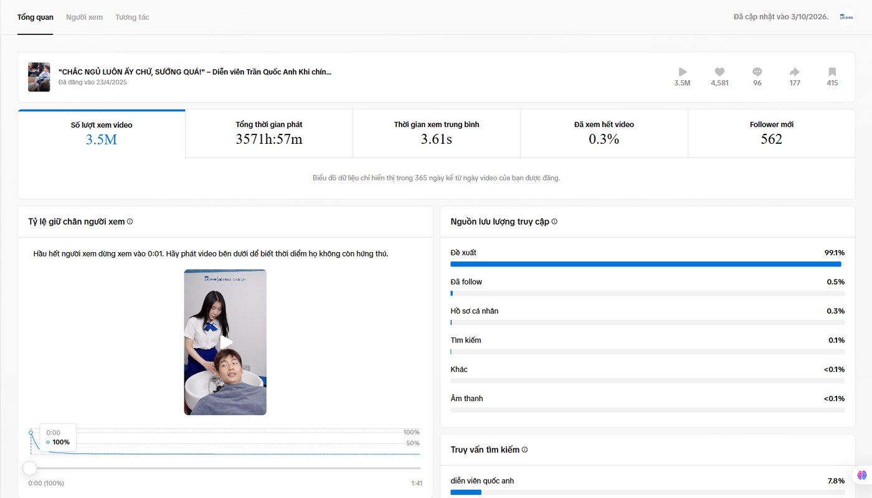Click the info icon beside Nguồn lưu lượng truy cập

[x=554, y=222]
